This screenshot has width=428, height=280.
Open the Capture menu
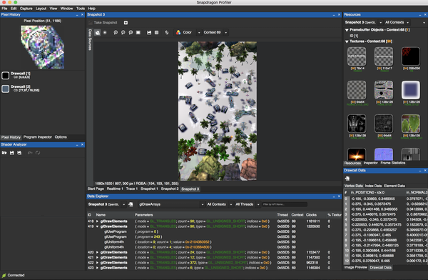(26, 9)
